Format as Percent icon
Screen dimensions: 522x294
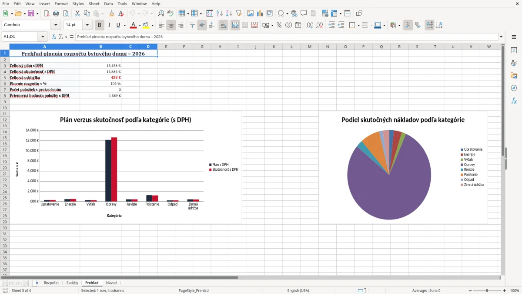point(279,25)
